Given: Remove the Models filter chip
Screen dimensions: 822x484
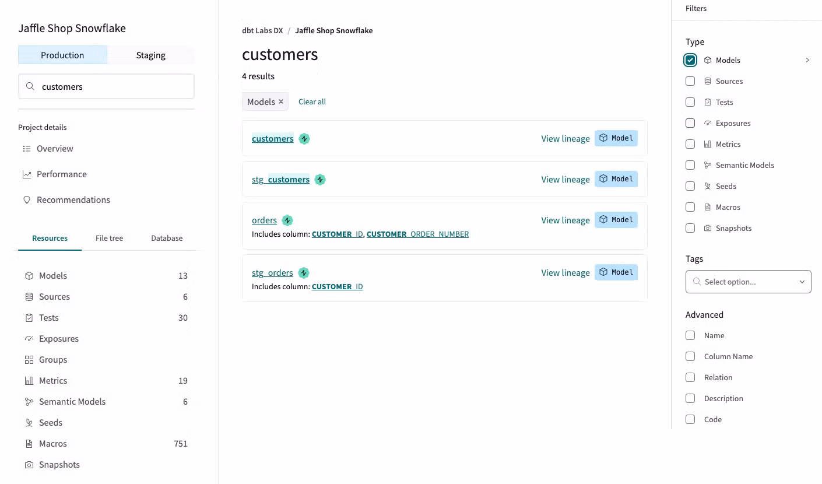Looking at the screenshot, I should [x=280, y=101].
